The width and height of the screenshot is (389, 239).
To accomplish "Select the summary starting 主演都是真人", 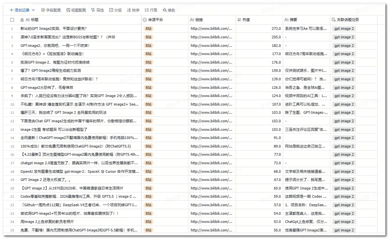I will point(305,213).
